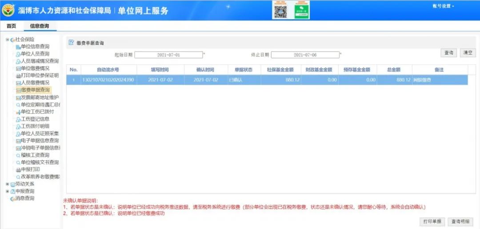Click the 总金额 column header
This screenshot has width=480, height=229.
(x=394, y=70)
